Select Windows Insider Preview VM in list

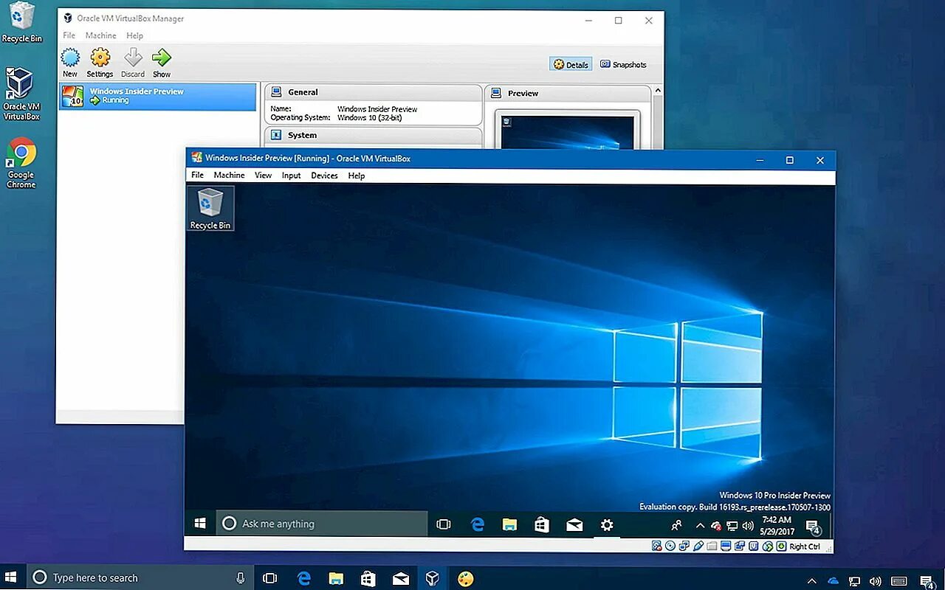tap(157, 97)
